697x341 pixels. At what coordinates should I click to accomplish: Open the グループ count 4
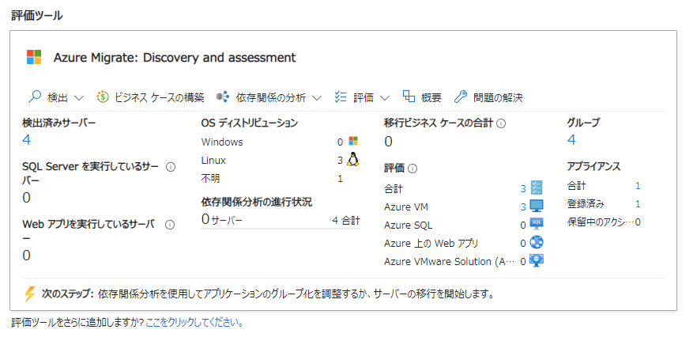571,140
